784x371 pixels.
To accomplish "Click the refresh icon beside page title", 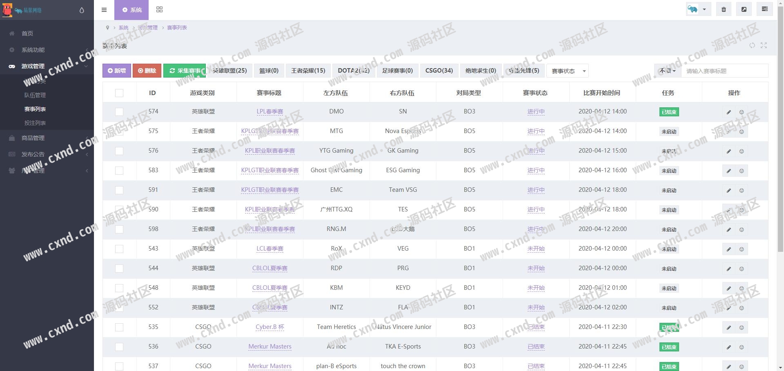I will click(752, 45).
